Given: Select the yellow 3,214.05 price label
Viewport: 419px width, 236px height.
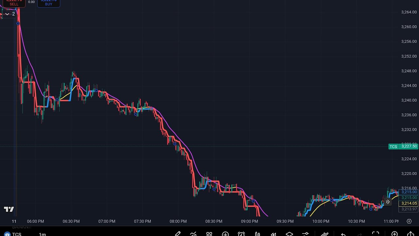Looking at the screenshot, I should pyautogui.click(x=409, y=203).
